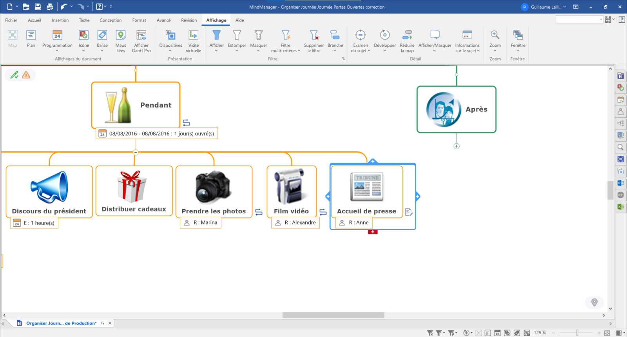Image resolution: width=627 pixels, height=337 pixels.
Task: Expand the Après topic subtopics
Action: click(x=457, y=146)
